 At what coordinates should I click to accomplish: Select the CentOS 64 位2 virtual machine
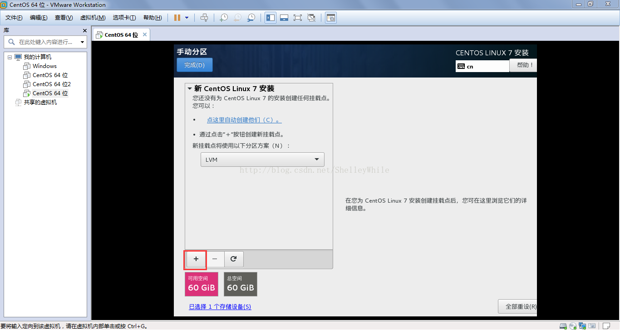pos(52,84)
